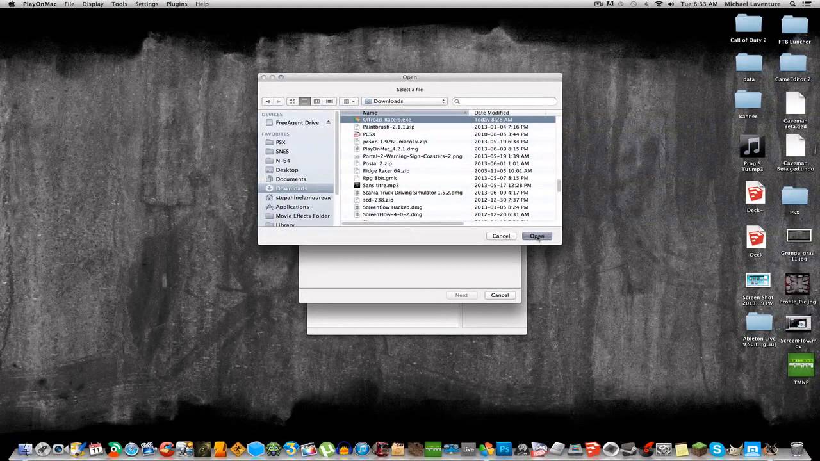Select the TMNF desktop icon
820x461 pixels.
click(801, 369)
